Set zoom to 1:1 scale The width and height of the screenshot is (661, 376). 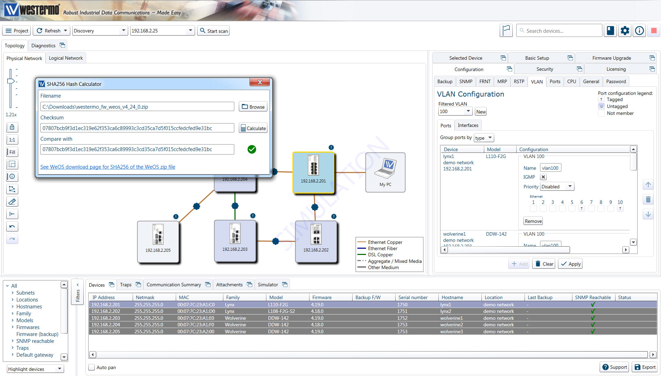point(12,139)
